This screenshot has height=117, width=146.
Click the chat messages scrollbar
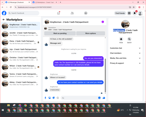pyautogui.click(x=105, y=75)
